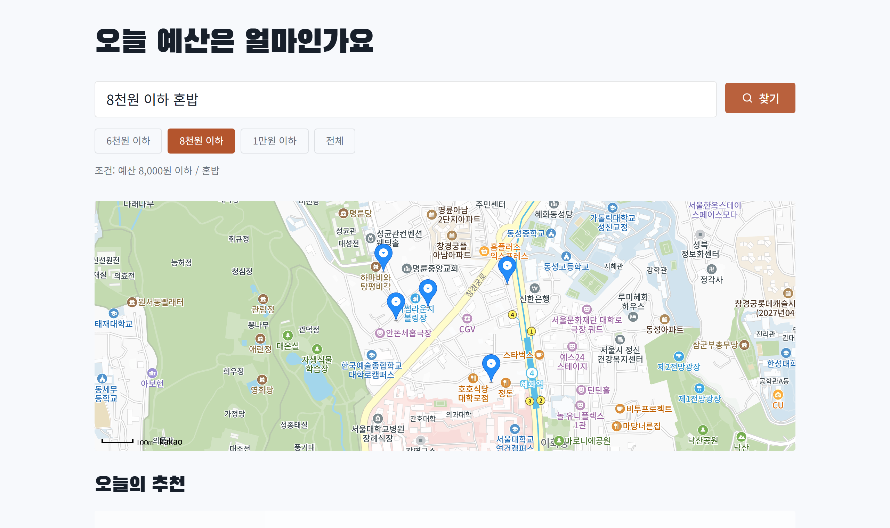Screen dimensions: 890x528
Task: Click the 비투프로젝트 cafe icon
Action: tap(620, 409)
